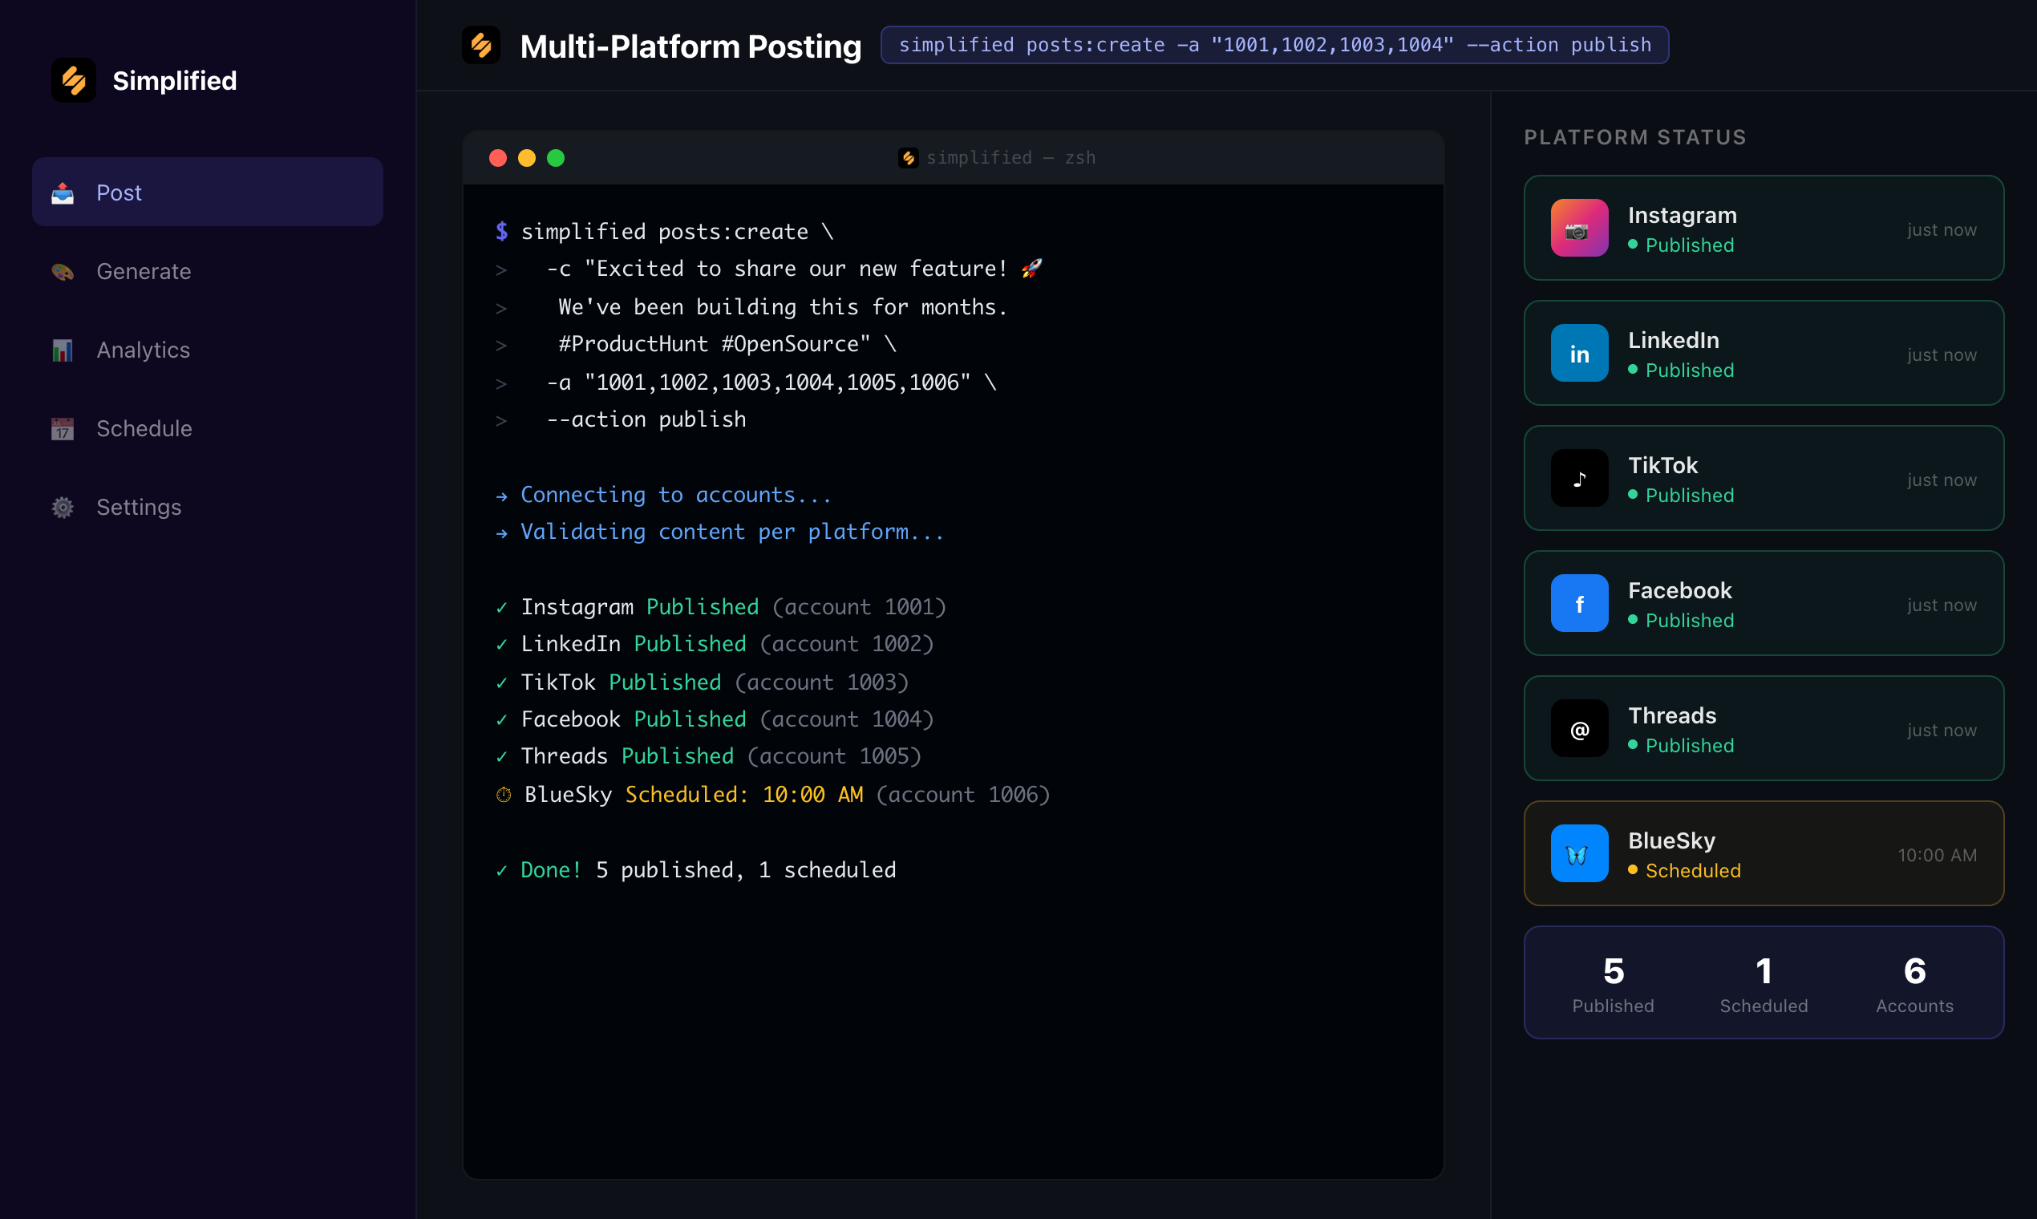Screen dimensions: 2037x1219
Task: Click the Simplified lightning logo
Action: click(x=72, y=79)
